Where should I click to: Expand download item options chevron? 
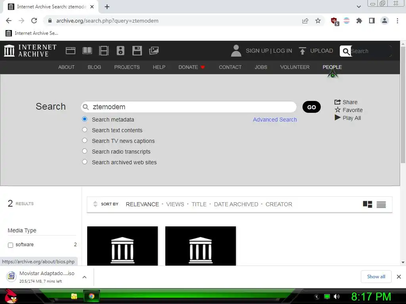pyautogui.click(x=84, y=277)
